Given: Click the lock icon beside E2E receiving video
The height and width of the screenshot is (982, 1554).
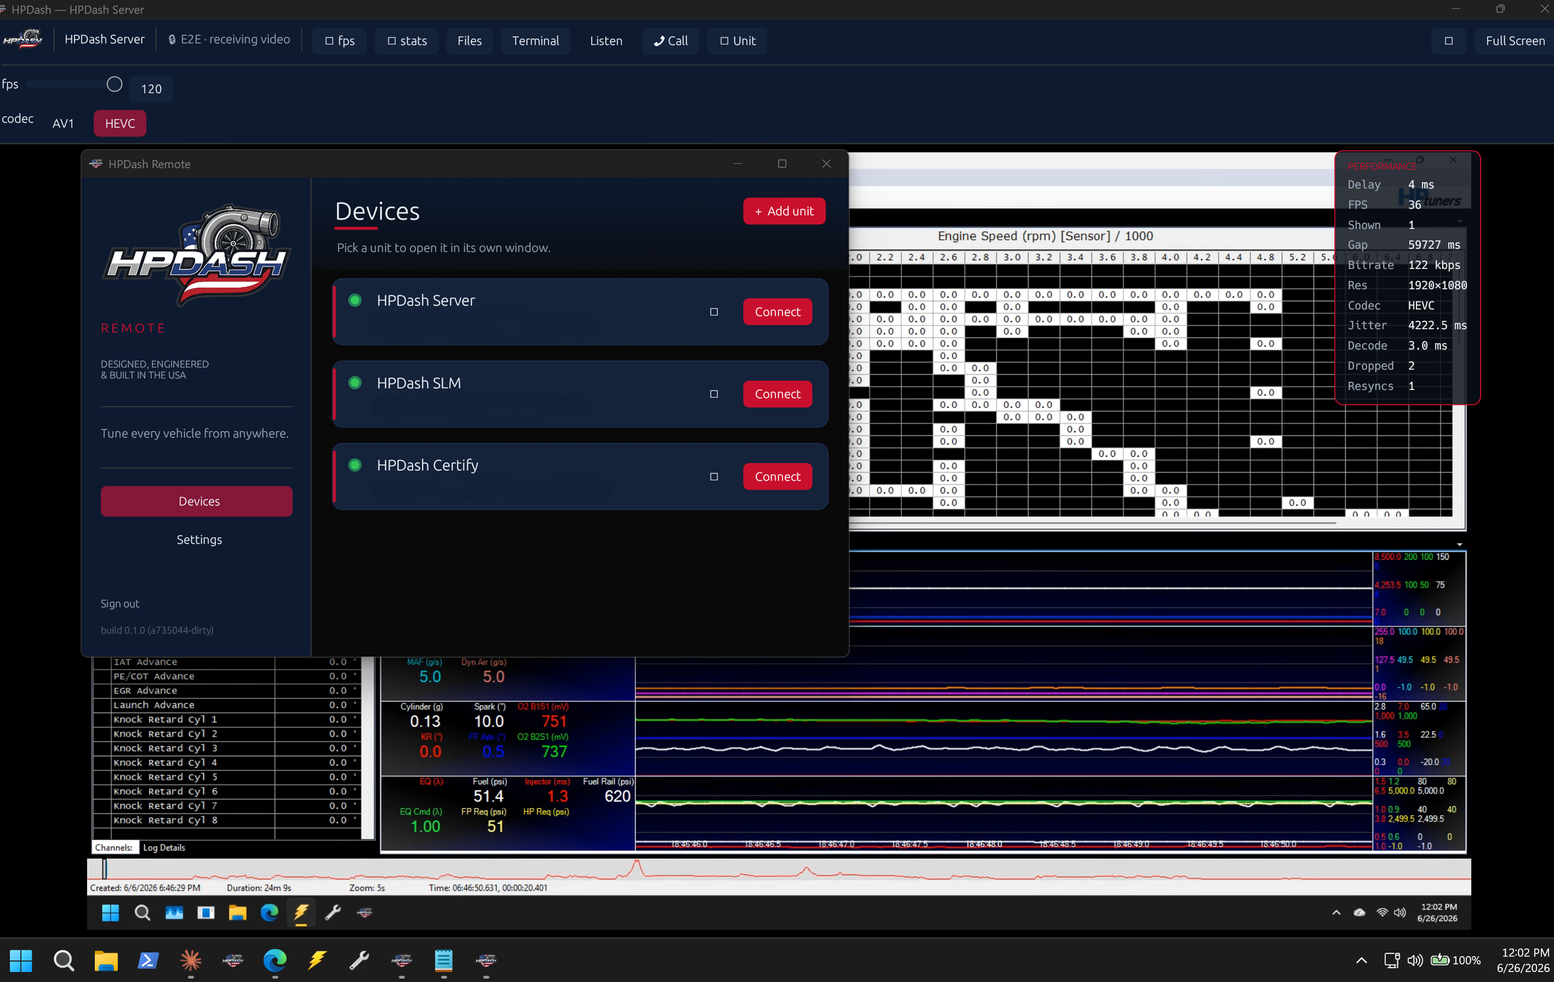Looking at the screenshot, I should pos(172,40).
